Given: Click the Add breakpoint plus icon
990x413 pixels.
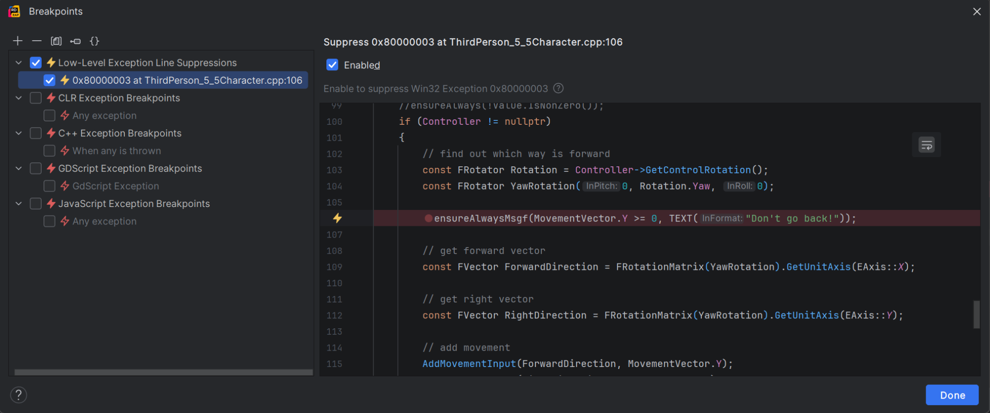Looking at the screenshot, I should 18,41.
